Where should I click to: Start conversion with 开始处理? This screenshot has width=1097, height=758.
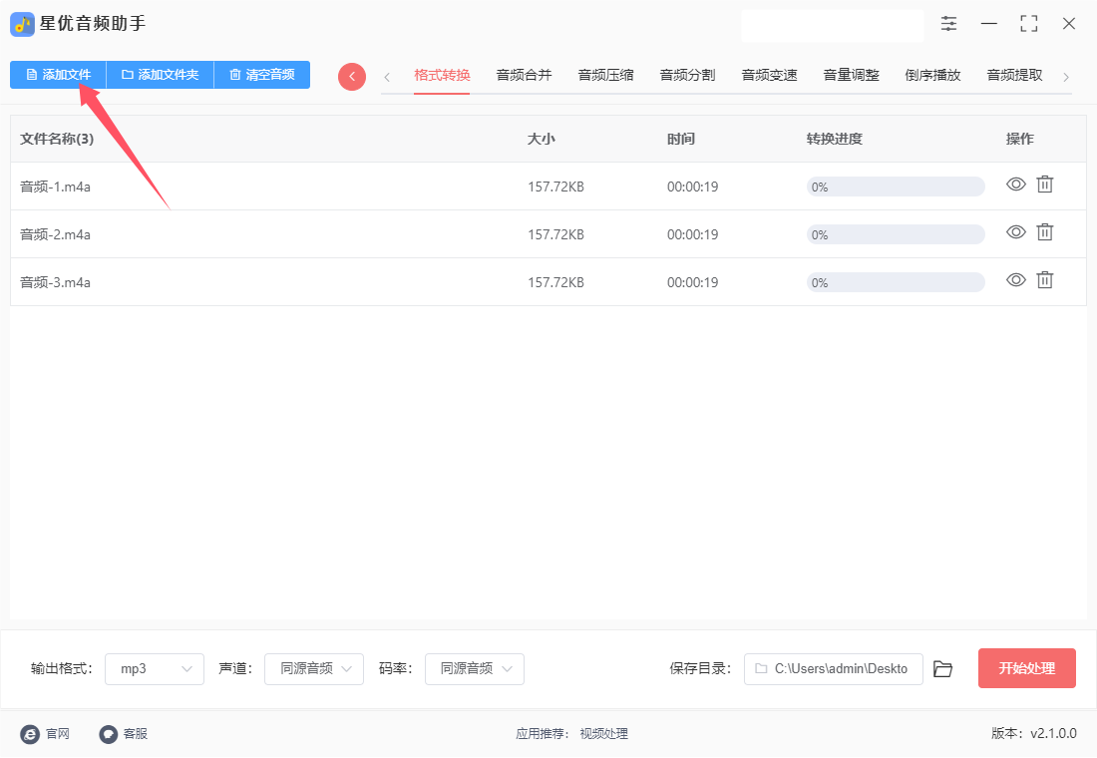[1026, 668]
